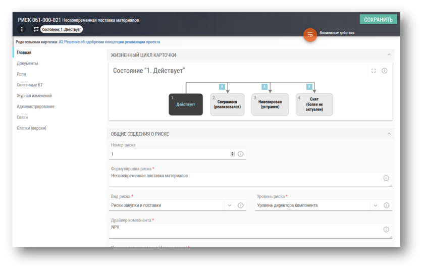The image size is (424, 271).
Task: Click the three-dot menu icon in header
Action: tap(22, 29)
